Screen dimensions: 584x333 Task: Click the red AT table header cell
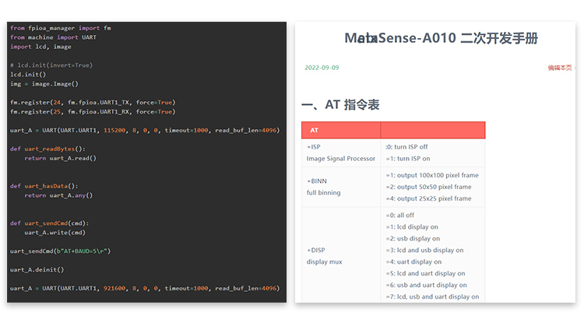[x=340, y=130]
